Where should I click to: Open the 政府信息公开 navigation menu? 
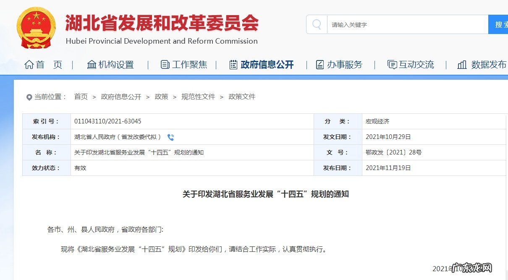click(x=267, y=65)
